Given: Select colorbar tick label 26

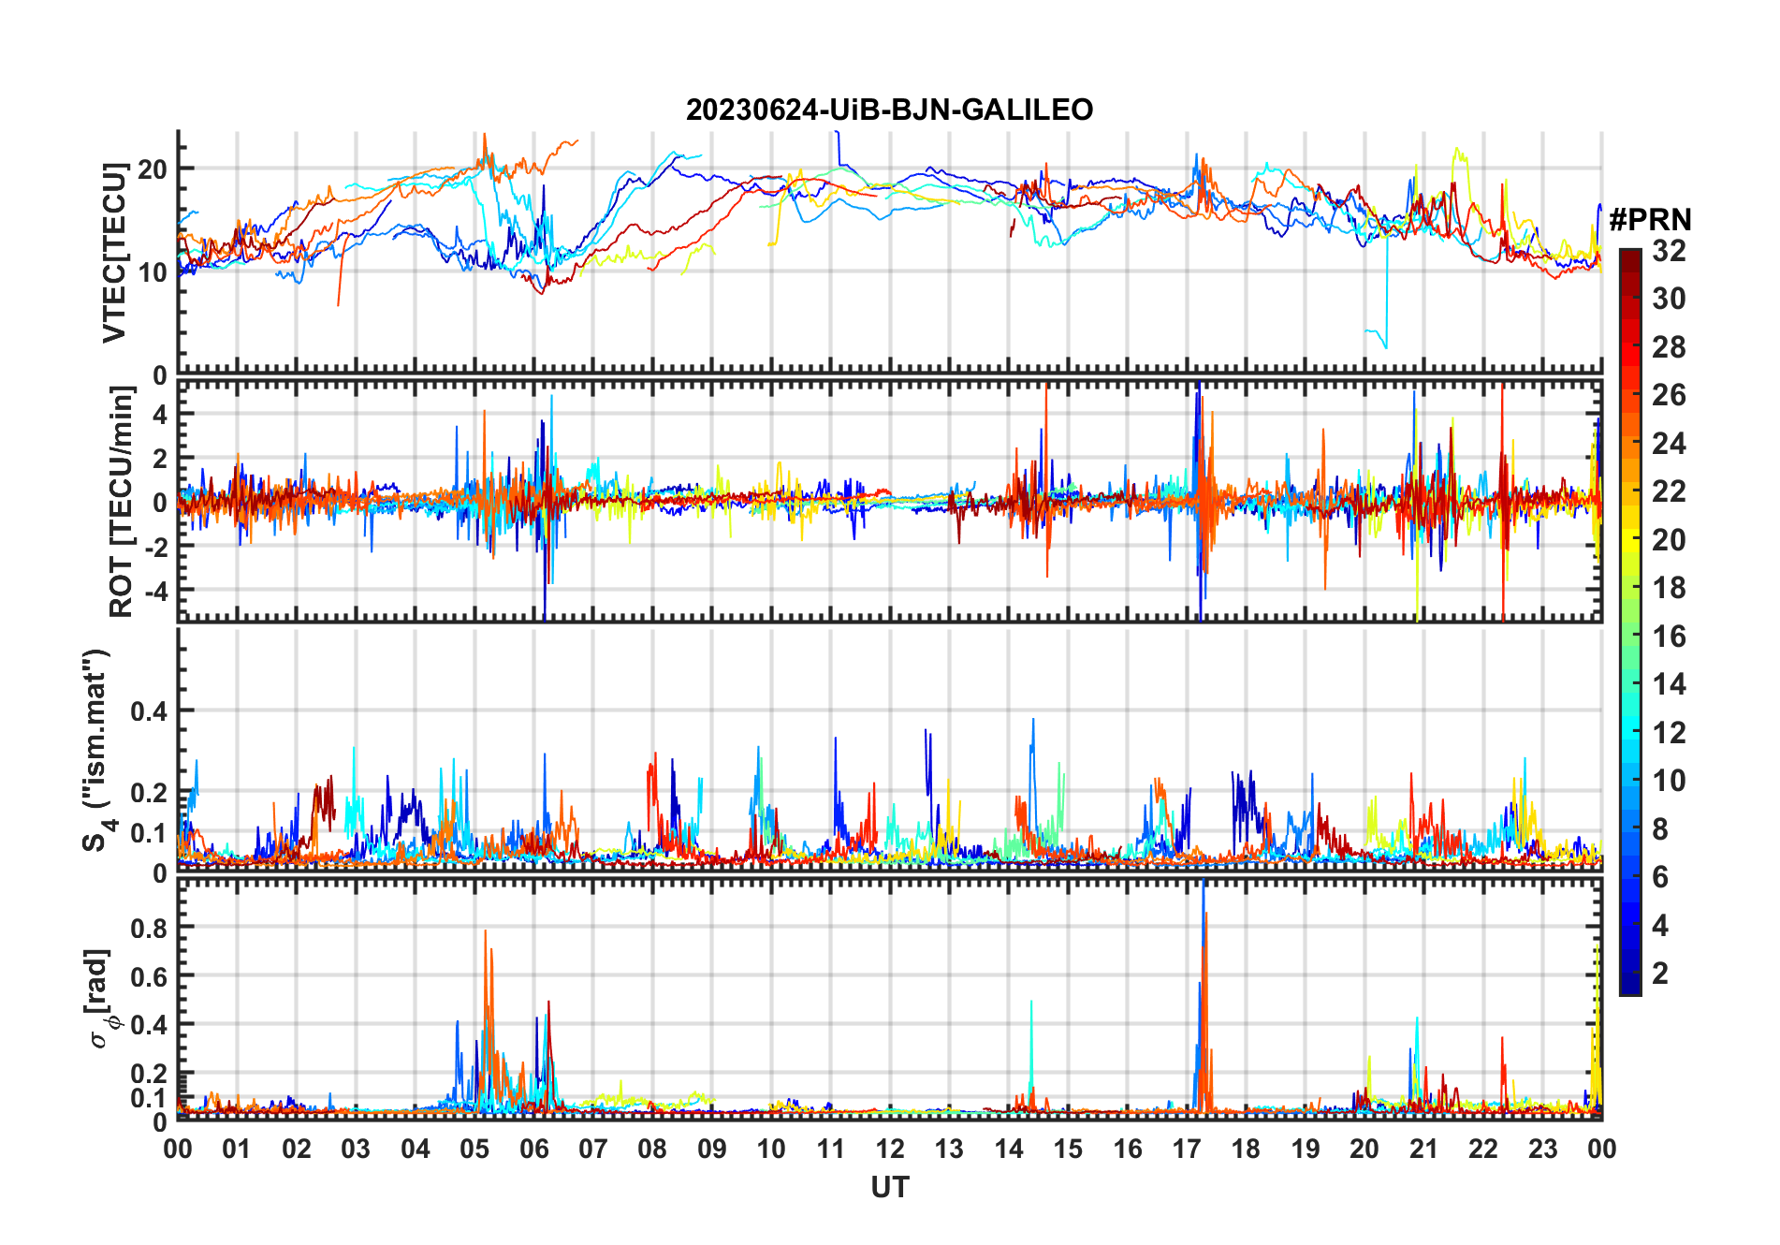Looking at the screenshot, I should pos(1669,395).
